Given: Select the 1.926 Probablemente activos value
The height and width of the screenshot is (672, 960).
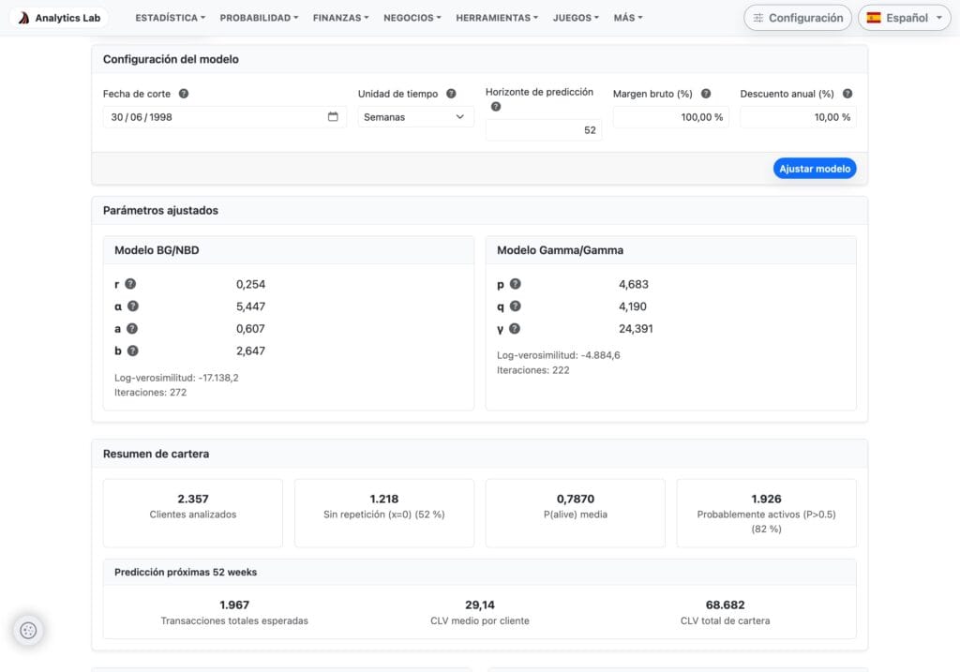Looking at the screenshot, I should pyautogui.click(x=767, y=499).
